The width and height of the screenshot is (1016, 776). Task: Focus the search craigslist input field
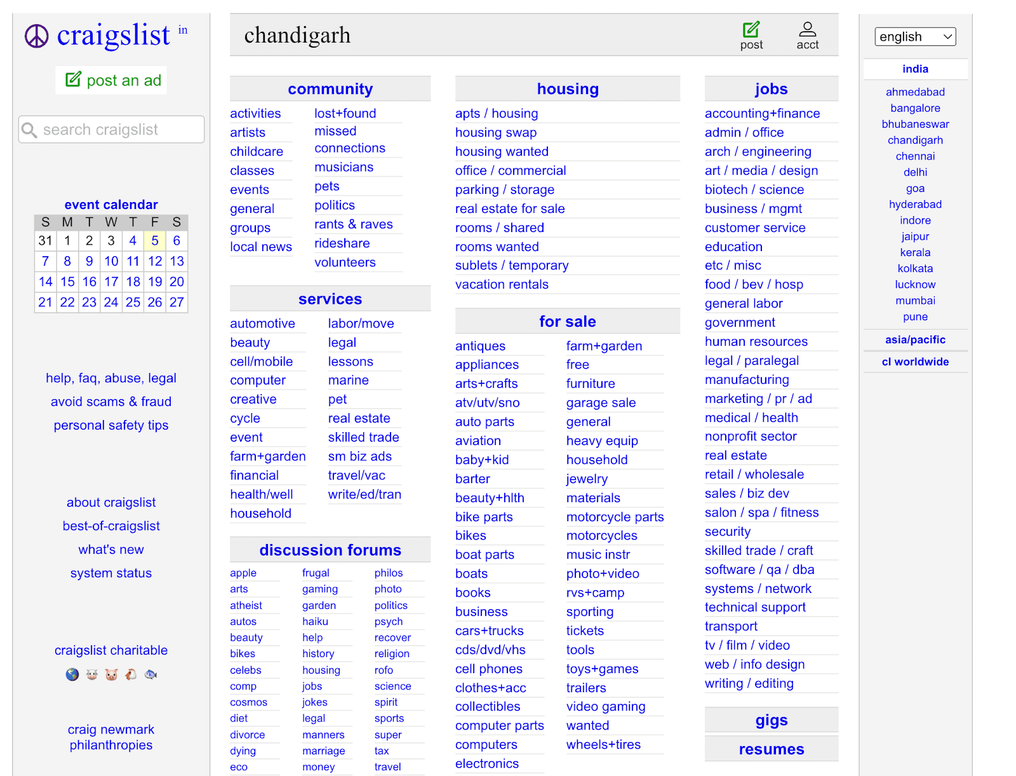[111, 130]
